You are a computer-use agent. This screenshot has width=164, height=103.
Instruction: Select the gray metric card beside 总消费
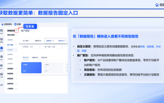tap(53, 68)
